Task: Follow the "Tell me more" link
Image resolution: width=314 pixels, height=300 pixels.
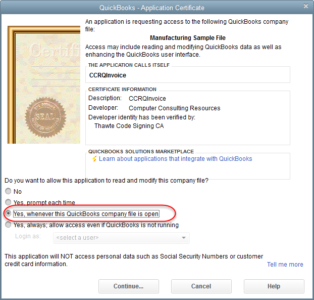Action: (x=285, y=265)
